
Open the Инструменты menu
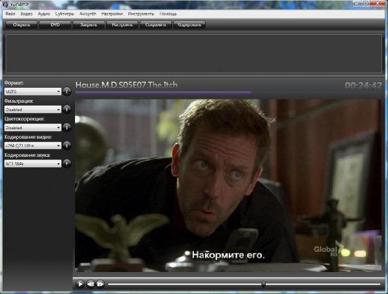click(x=141, y=14)
